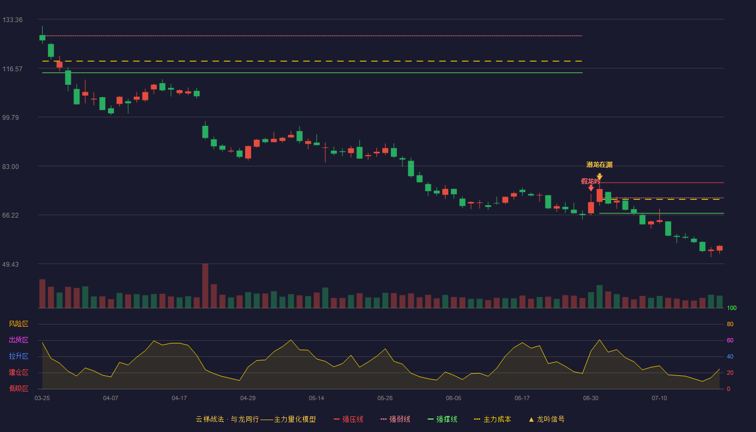Click the 潜龙在渊 arrow signal marker
The width and height of the screenshot is (756, 432).
pyautogui.click(x=599, y=177)
